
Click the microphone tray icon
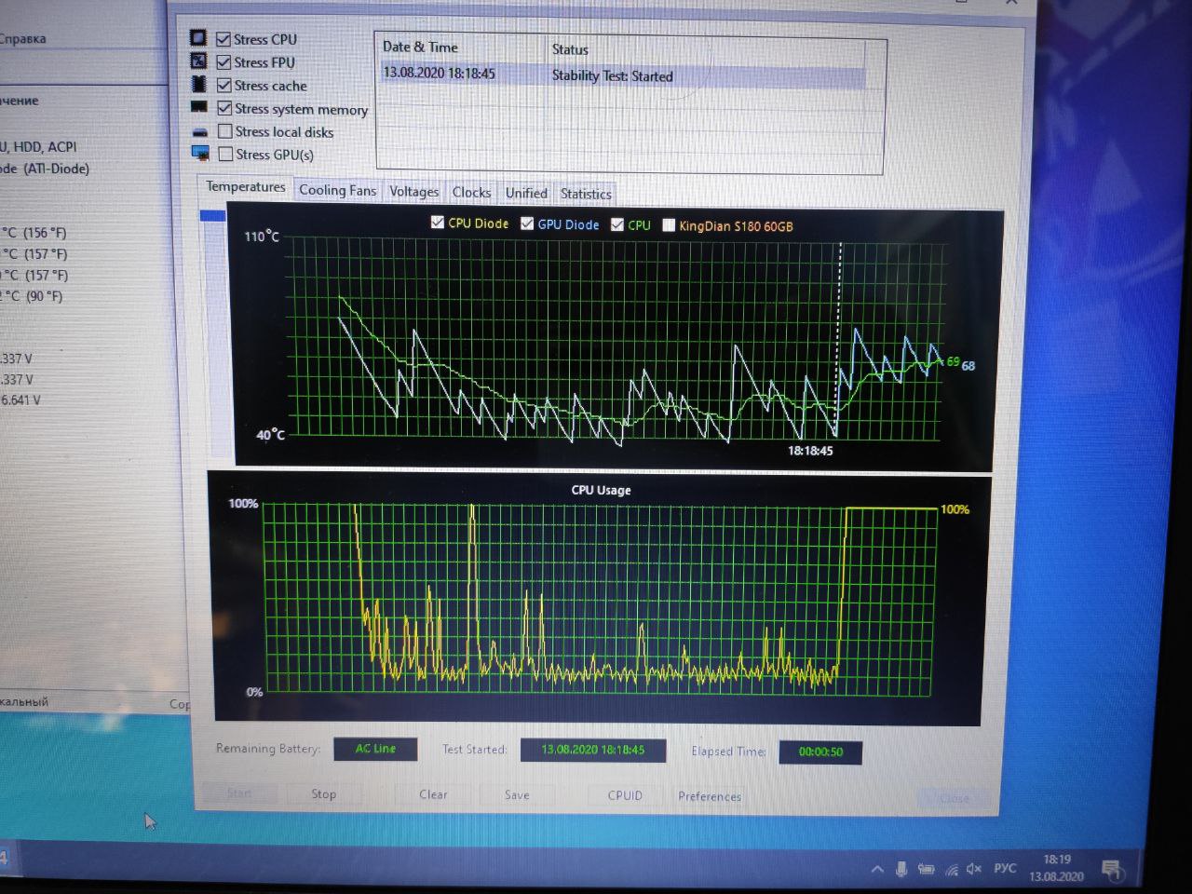tap(901, 870)
